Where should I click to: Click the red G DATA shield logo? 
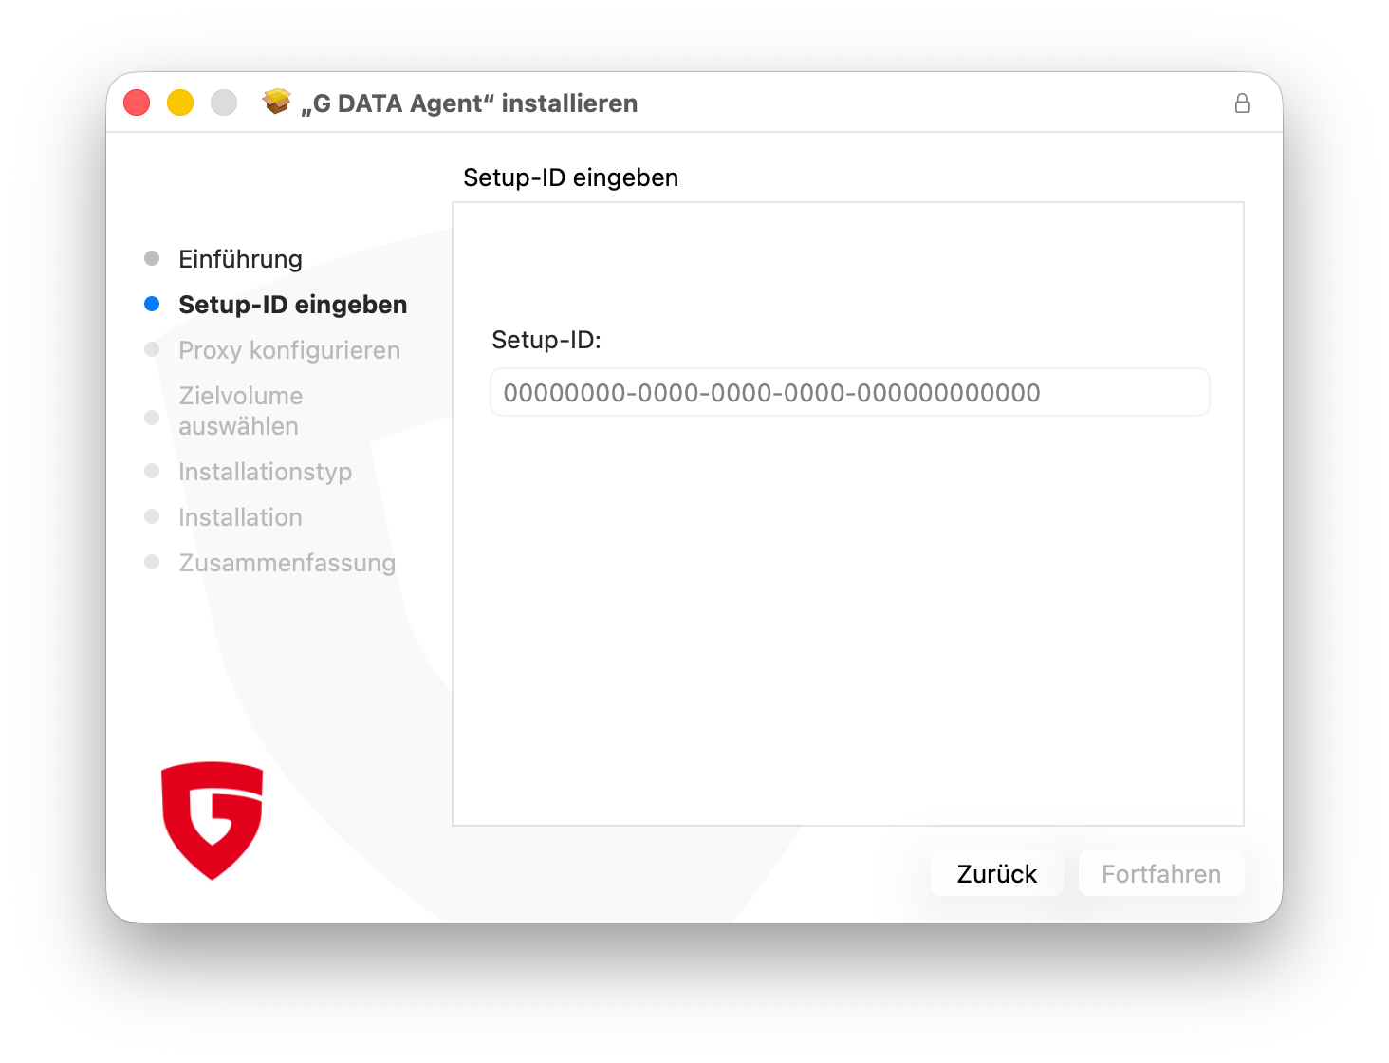point(212,820)
